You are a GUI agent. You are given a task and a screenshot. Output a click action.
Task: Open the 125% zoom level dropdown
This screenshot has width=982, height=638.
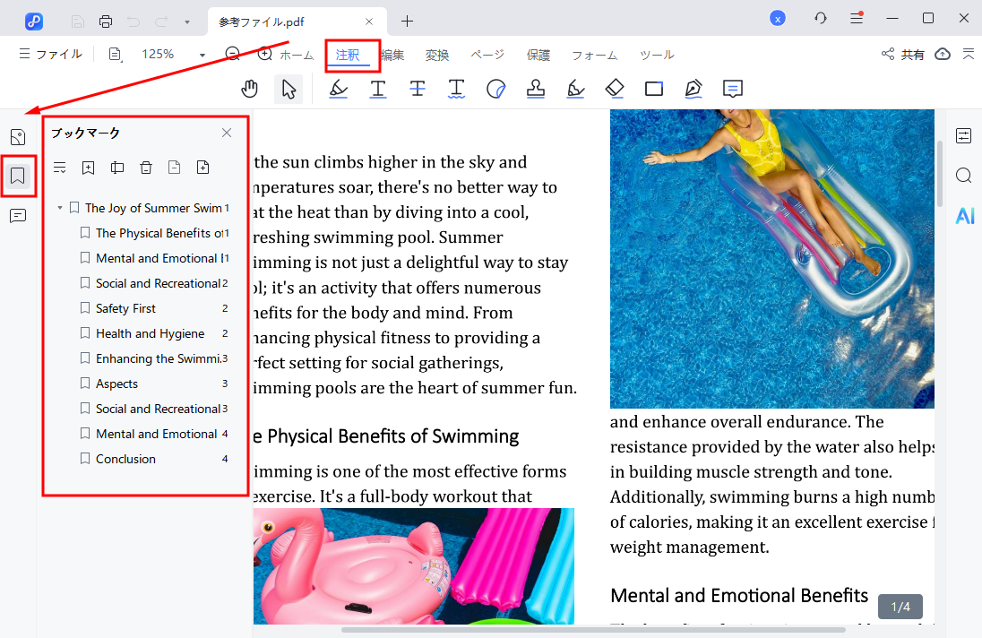(202, 55)
